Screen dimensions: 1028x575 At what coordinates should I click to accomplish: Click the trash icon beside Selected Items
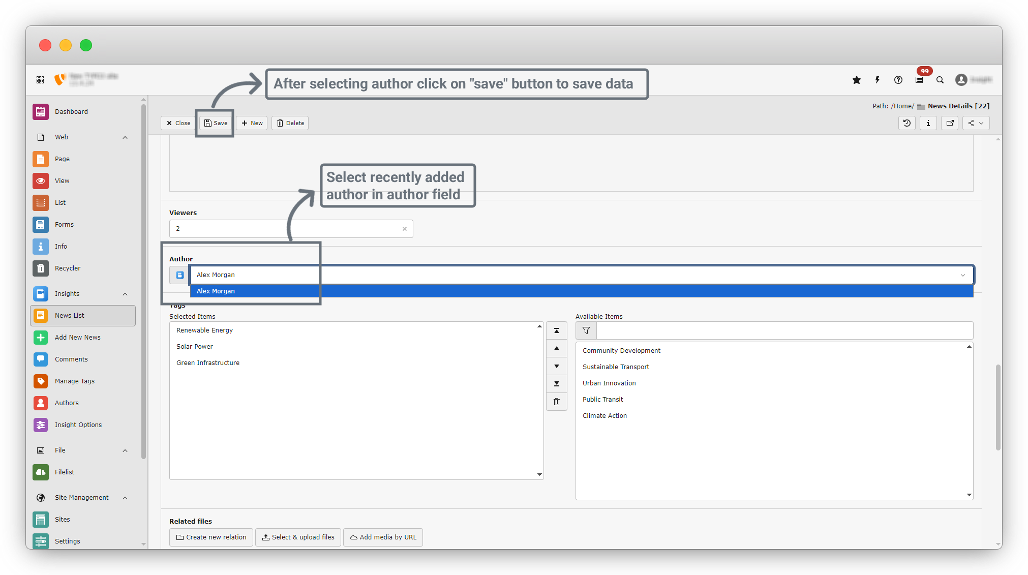557,402
